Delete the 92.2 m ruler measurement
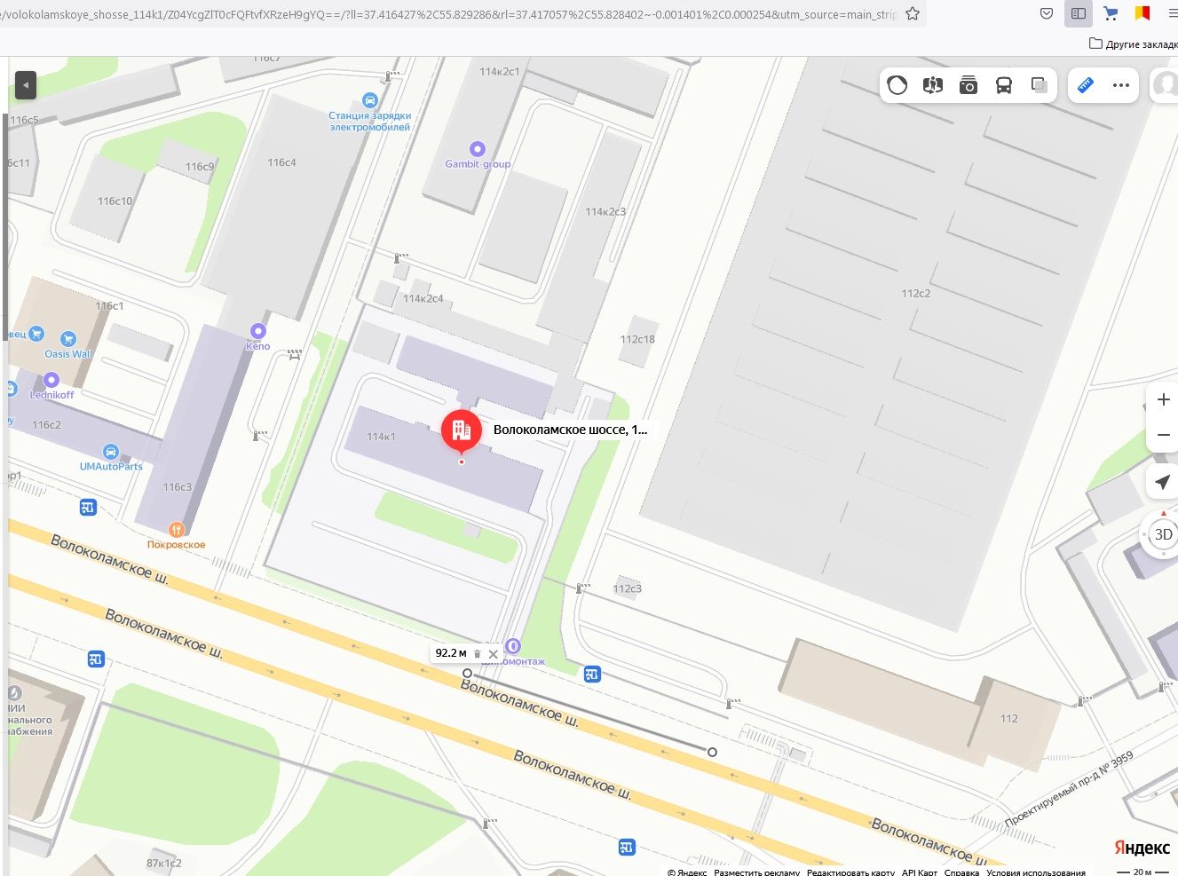This screenshot has width=1178, height=876. tap(477, 654)
